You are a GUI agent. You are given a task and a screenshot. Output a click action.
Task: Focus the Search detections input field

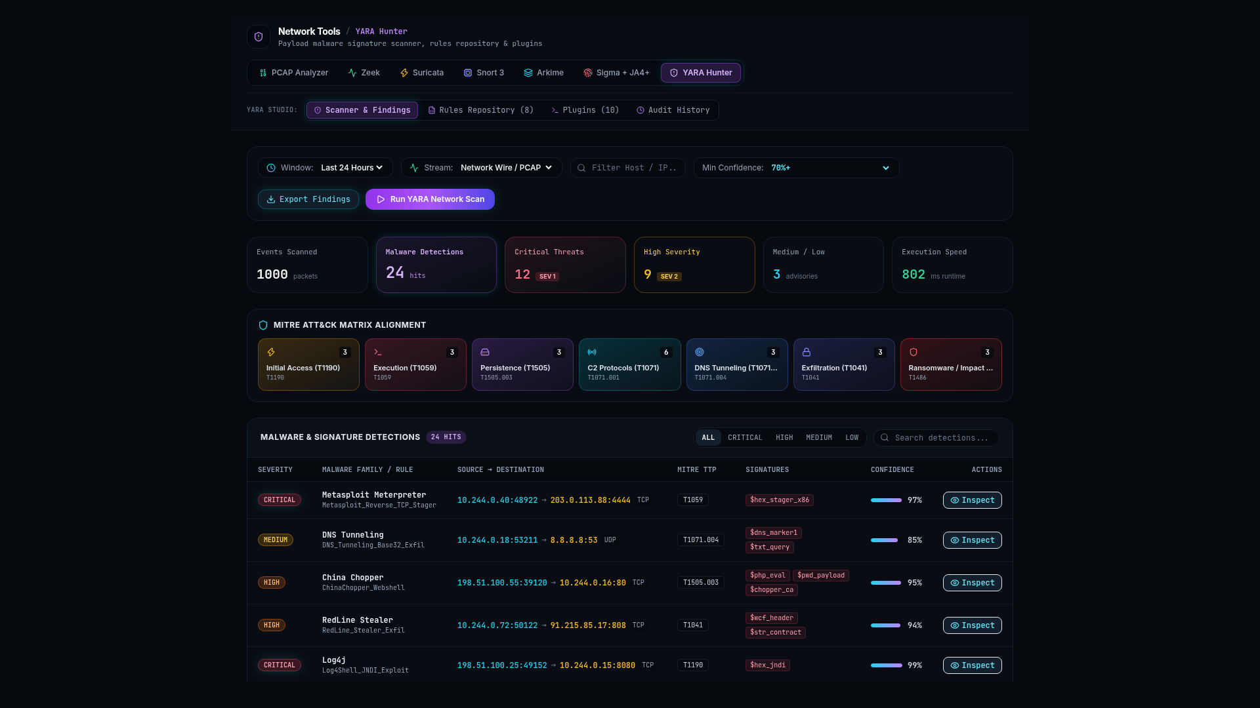coord(936,437)
